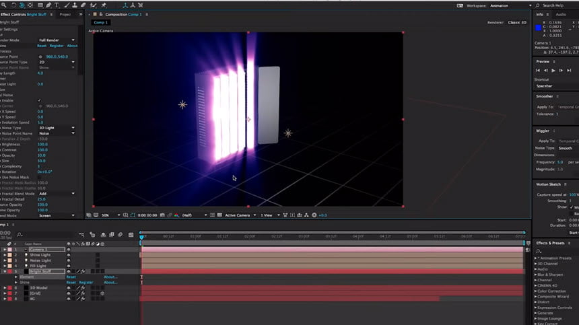Switch to the Project tab
The width and height of the screenshot is (579, 325).
[65, 14]
